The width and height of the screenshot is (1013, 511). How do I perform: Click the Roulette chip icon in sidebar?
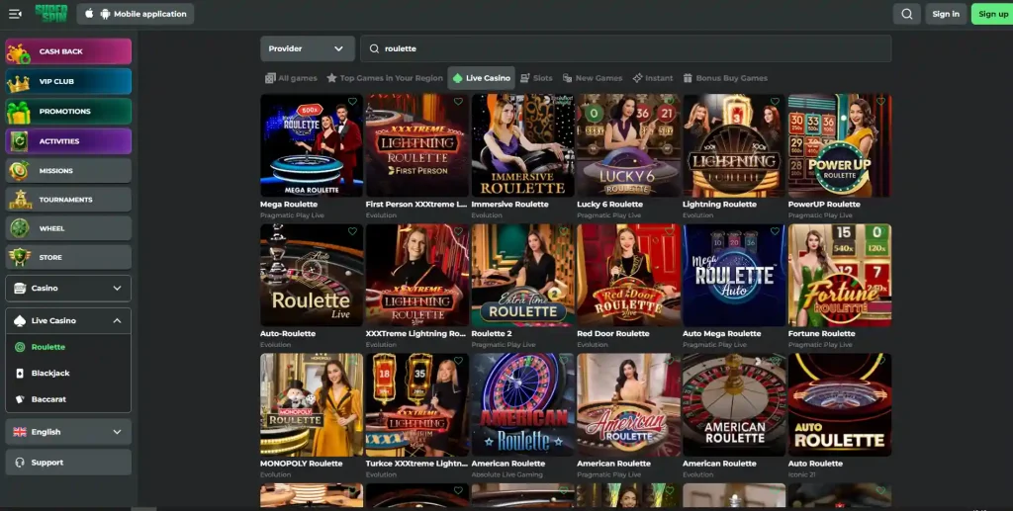(20, 347)
